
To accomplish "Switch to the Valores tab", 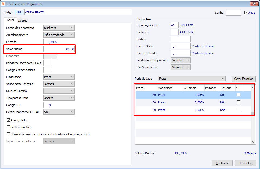I will pyautogui.click(x=22, y=20).
